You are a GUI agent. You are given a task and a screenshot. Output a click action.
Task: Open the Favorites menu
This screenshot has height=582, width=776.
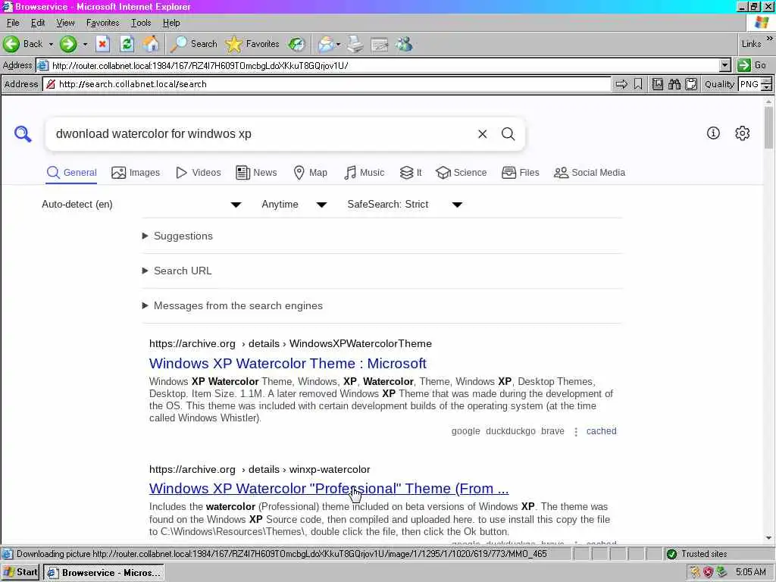coord(102,23)
